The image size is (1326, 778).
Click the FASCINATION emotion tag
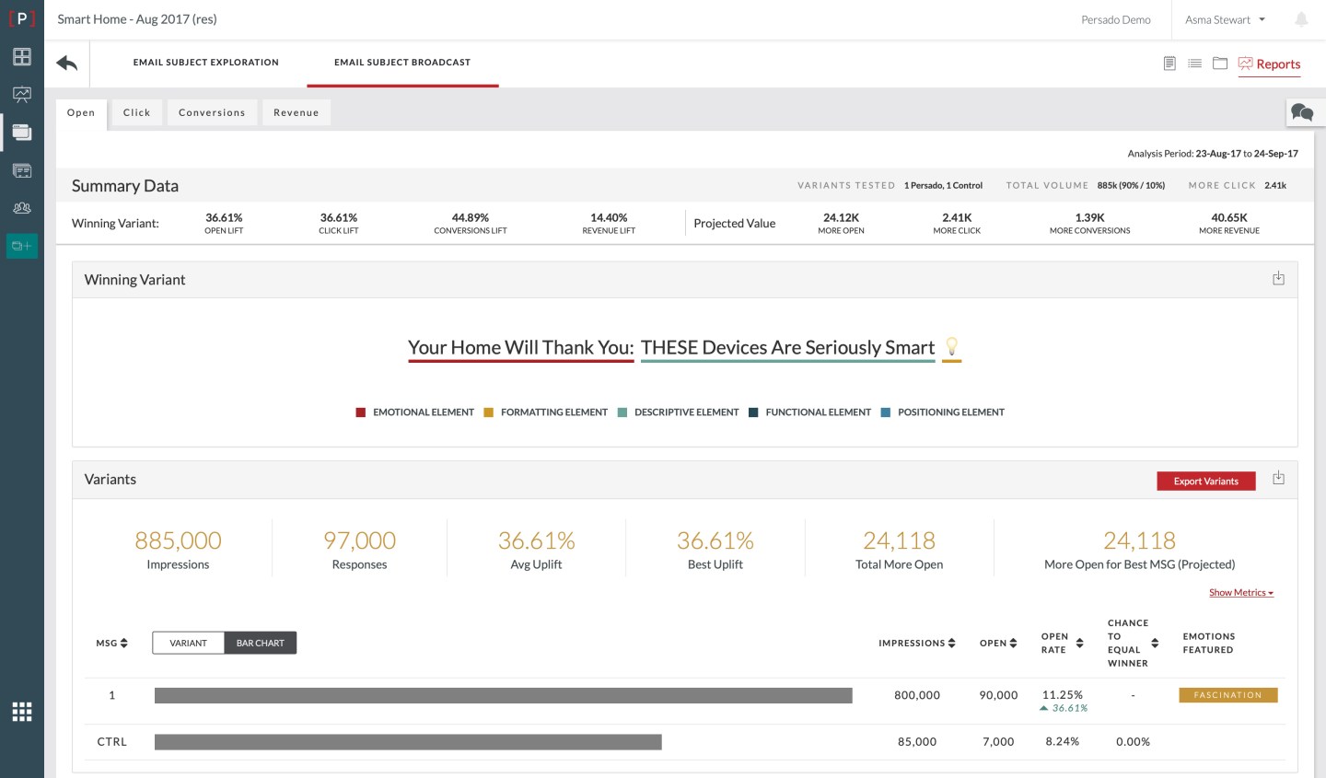coord(1227,695)
